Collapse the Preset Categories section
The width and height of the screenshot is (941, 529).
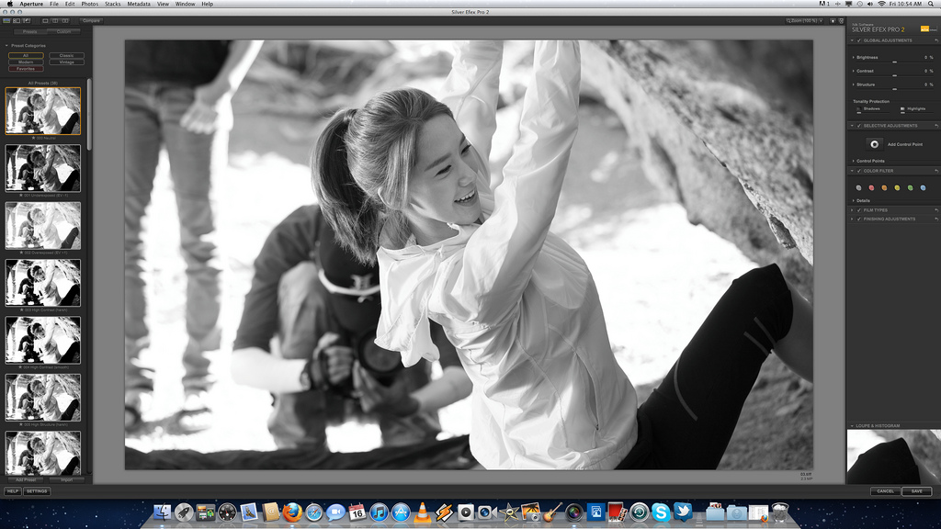click(x=6, y=45)
